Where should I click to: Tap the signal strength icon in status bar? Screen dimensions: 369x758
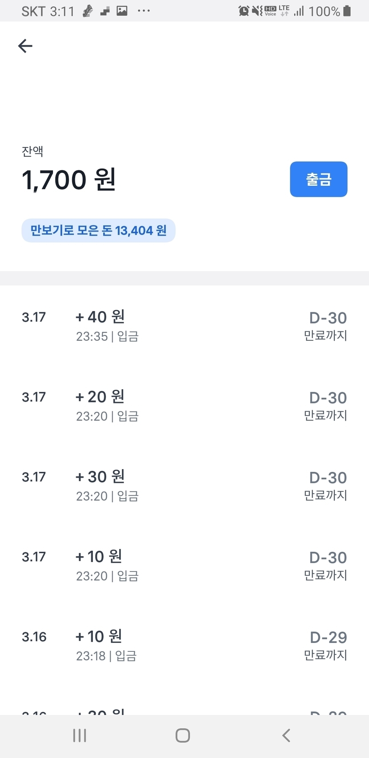299,11
